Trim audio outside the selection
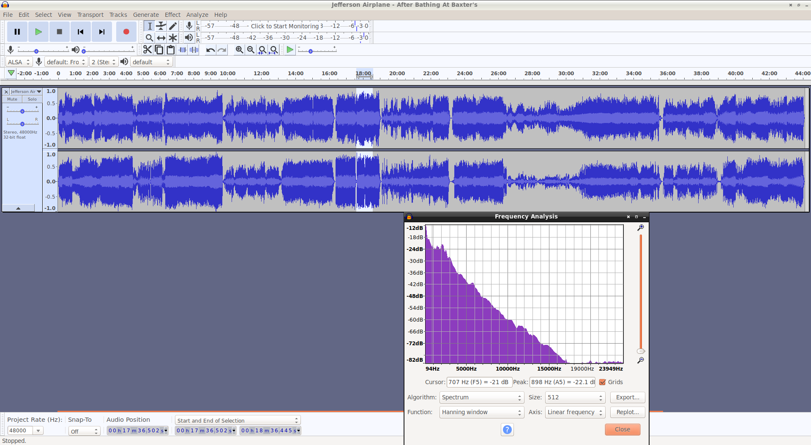 [x=182, y=50]
